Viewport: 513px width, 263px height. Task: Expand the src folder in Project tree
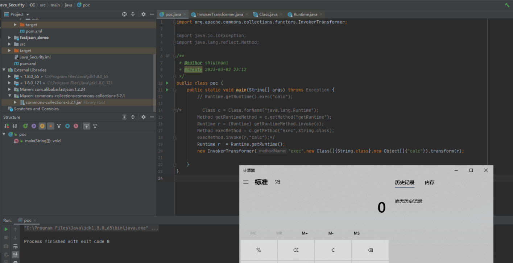(9, 44)
